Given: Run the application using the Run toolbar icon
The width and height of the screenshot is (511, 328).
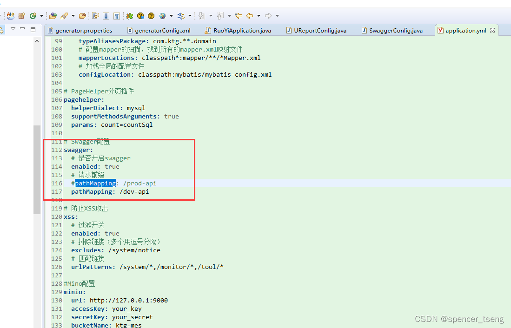Looking at the screenshot, I should coord(33,15).
